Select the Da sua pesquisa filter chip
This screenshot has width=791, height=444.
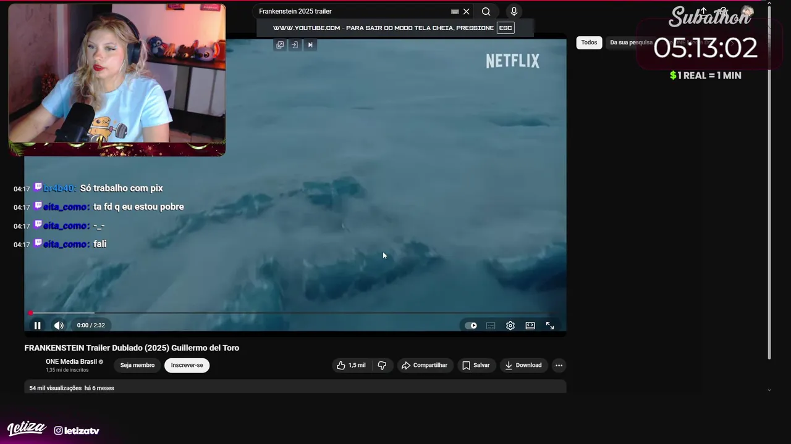click(x=631, y=43)
